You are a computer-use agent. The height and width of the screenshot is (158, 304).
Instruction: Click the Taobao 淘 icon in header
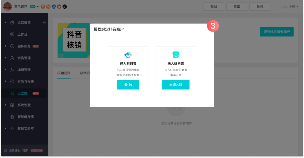pyautogui.click(x=48, y=6)
